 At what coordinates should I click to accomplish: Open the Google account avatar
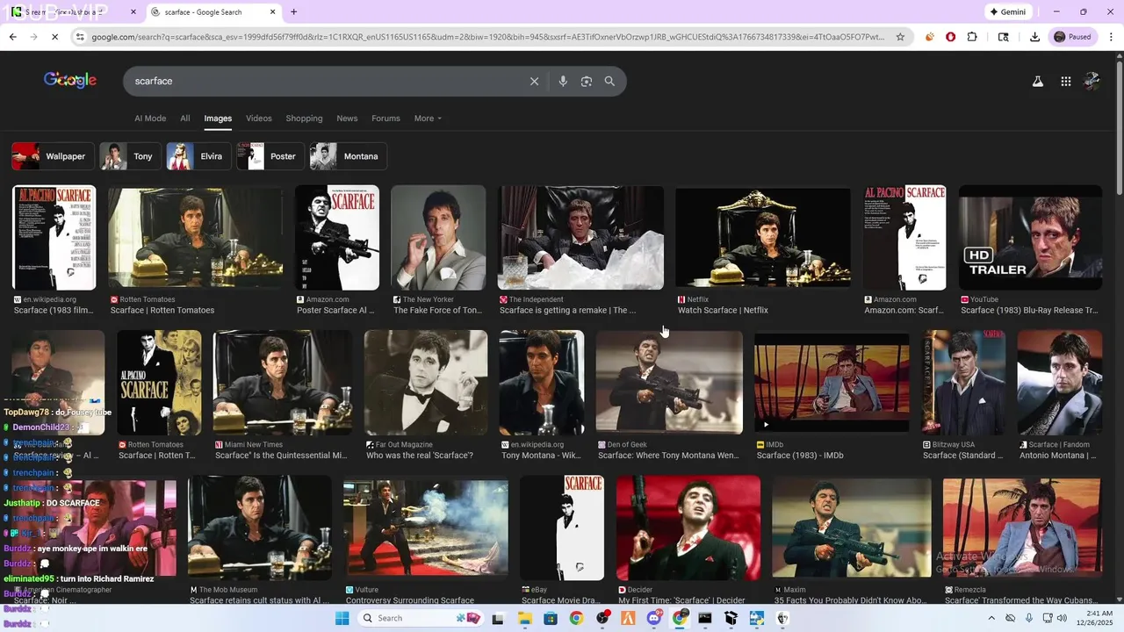pyautogui.click(x=1092, y=81)
